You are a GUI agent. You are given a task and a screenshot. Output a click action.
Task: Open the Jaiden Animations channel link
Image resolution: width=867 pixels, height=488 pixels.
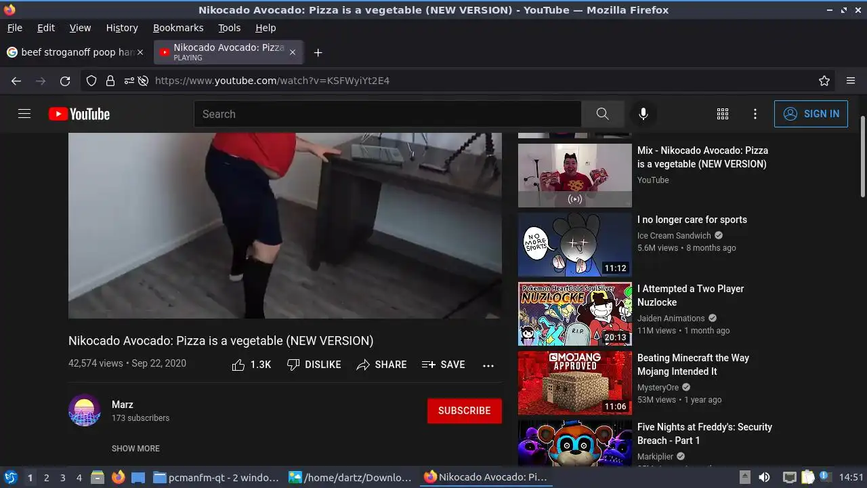point(671,319)
